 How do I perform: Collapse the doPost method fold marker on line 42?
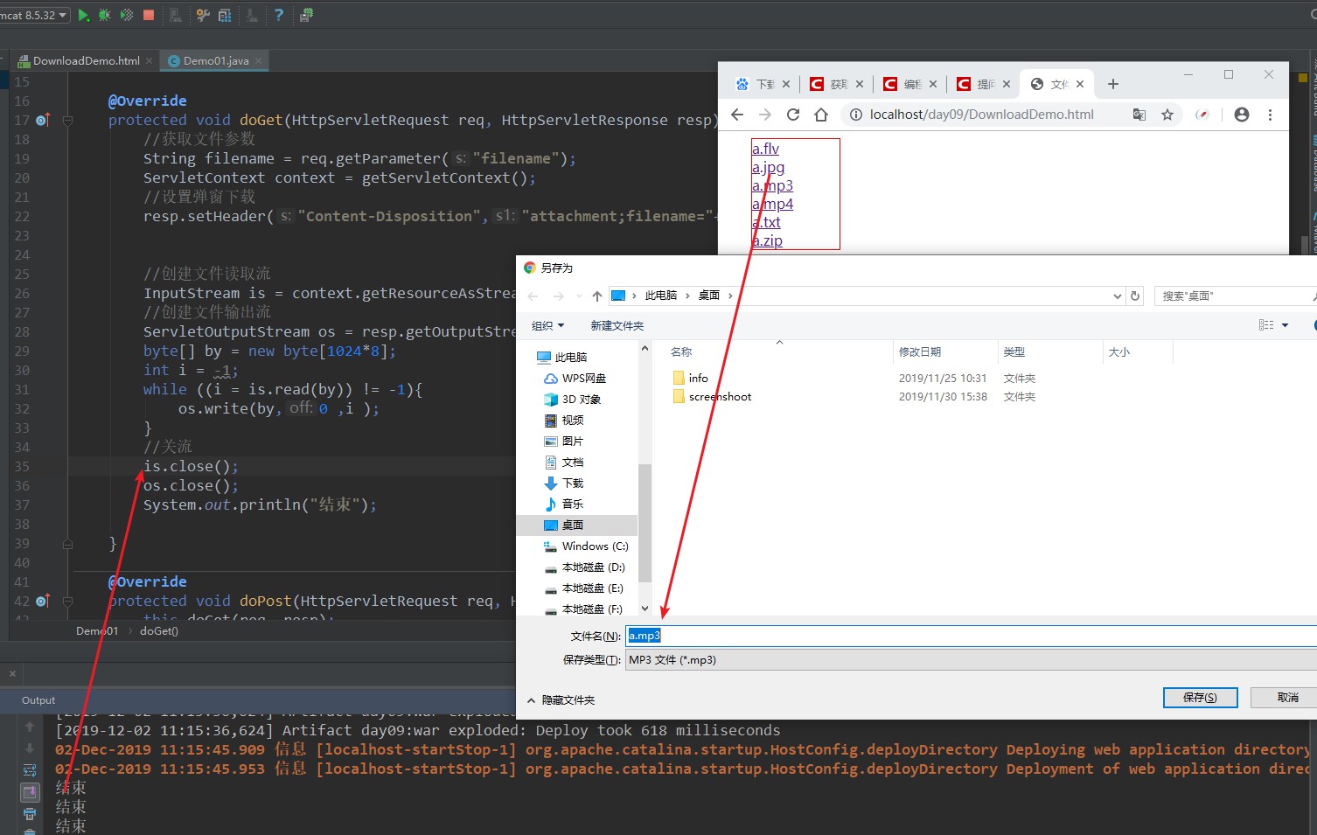point(67,601)
